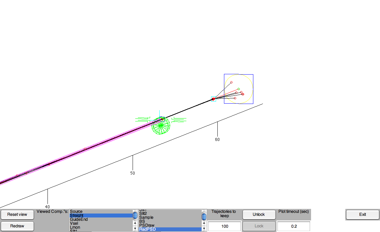Click the Plot timeout input field
This screenshot has height=232, width=380.
click(x=293, y=226)
